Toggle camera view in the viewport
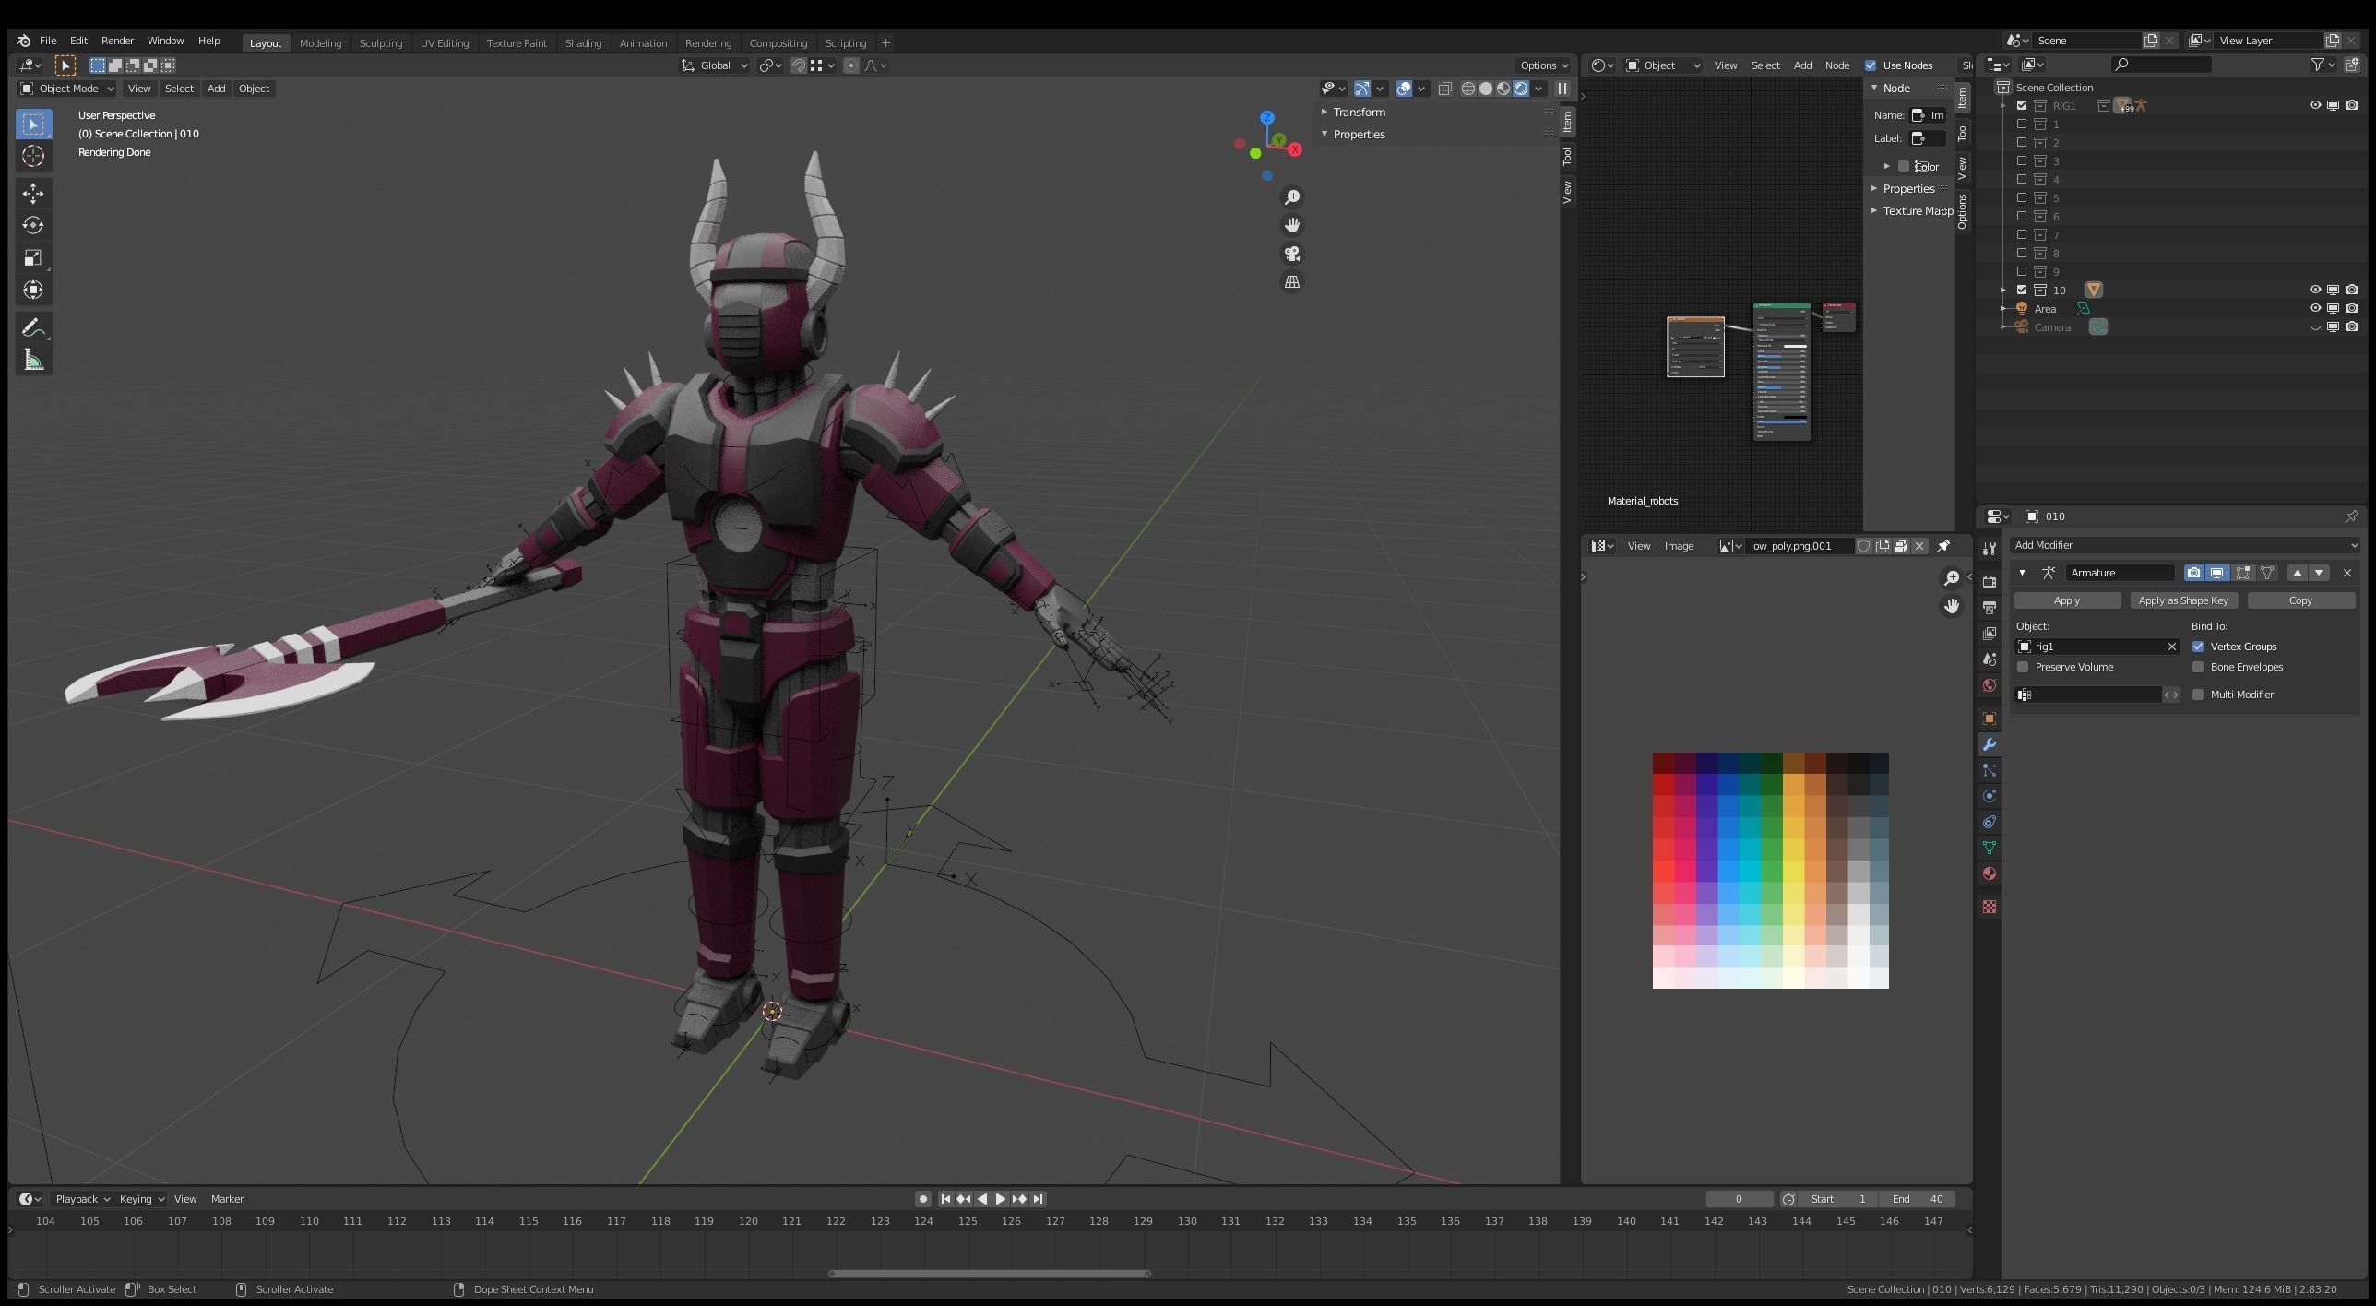Image resolution: width=2376 pixels, height=1306 pixels. (x=1292, y=254)
